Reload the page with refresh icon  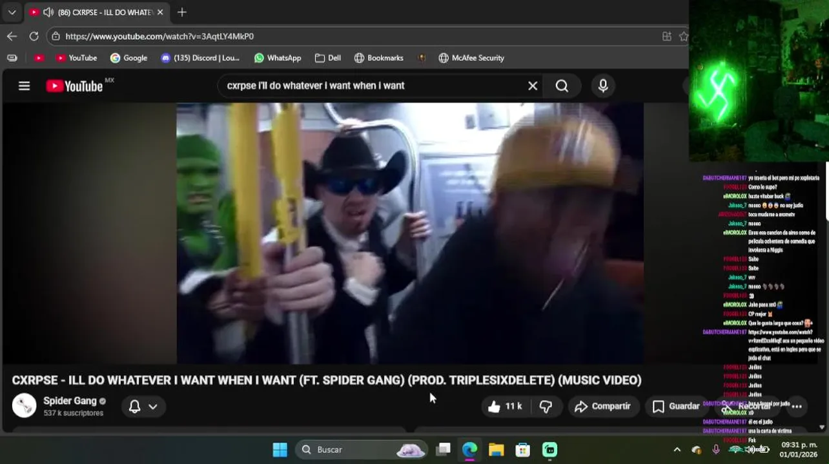[34, 36]
